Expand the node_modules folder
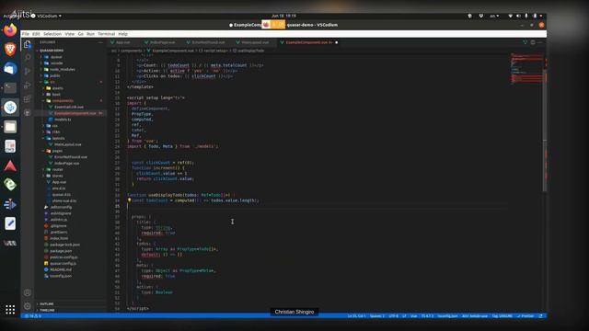589x331 pixels. 63,70
